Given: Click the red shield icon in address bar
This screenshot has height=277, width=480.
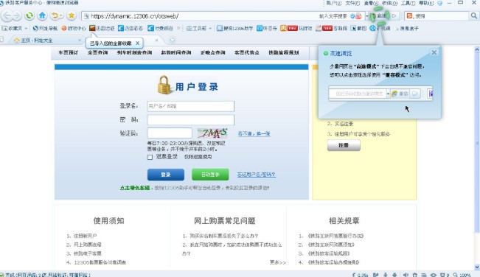Looking at the screenshot, I should tap(358, 16).
